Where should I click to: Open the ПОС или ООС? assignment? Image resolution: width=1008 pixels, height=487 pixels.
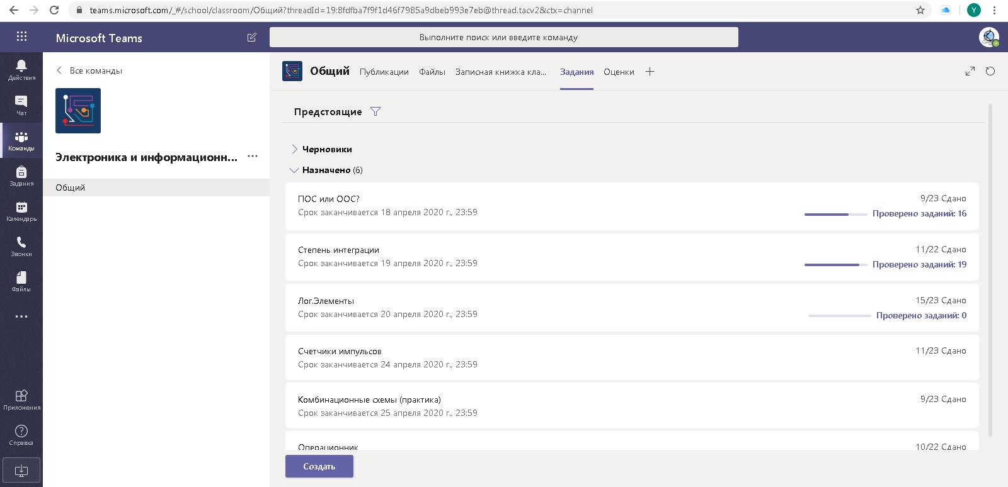(632, 206)
